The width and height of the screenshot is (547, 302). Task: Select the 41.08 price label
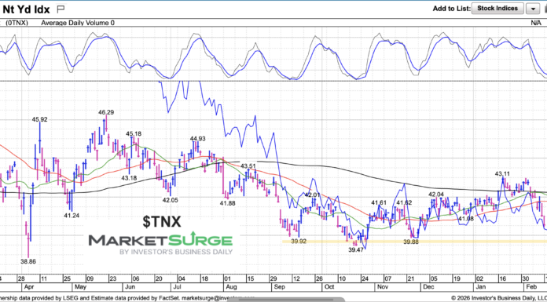466,218
